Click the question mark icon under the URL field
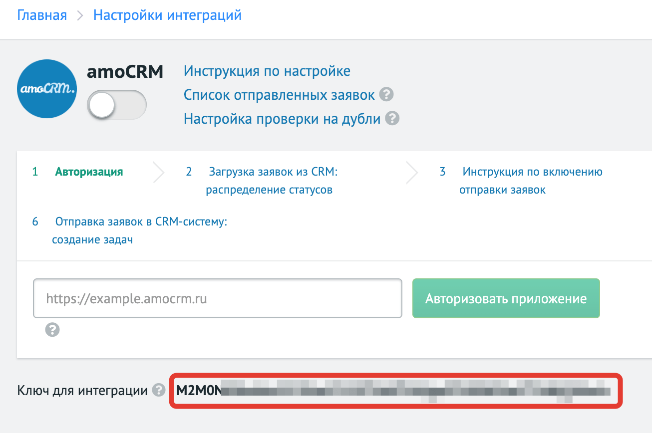 [x=52, y=330]
